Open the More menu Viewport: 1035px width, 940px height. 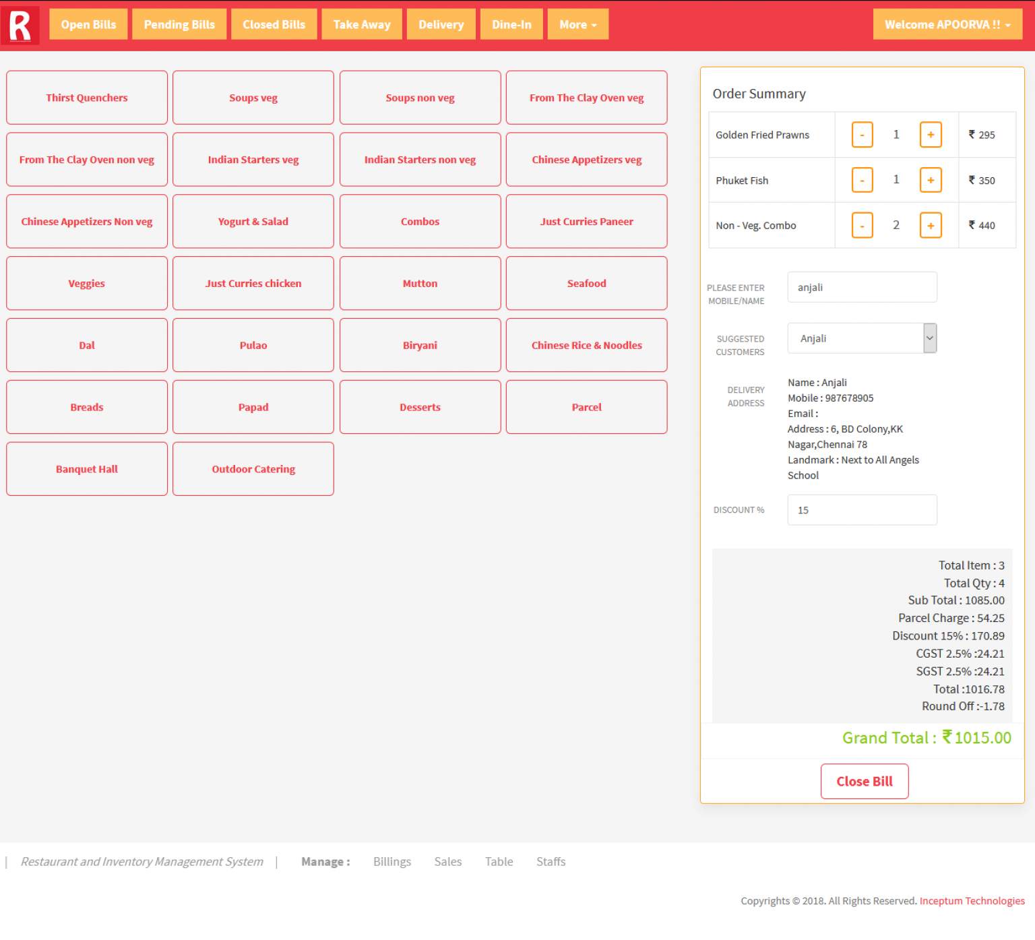point(577,24)
